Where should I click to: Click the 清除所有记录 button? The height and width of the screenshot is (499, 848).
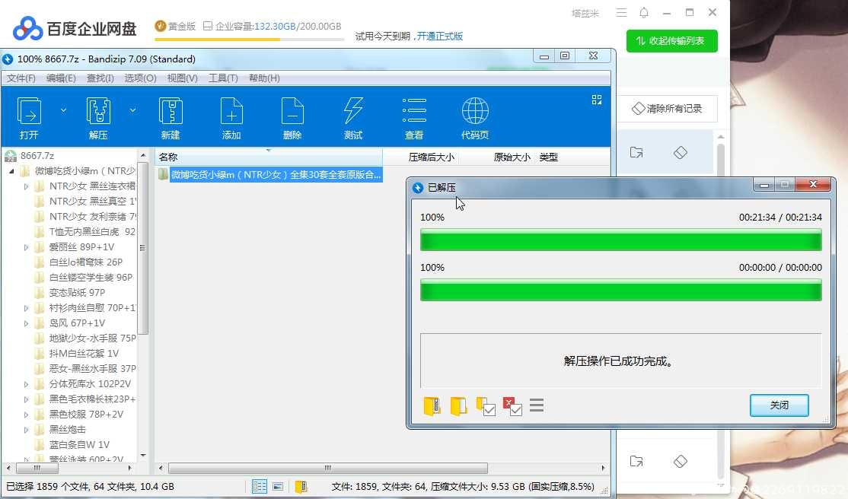pyautogui.click(x=667, y=109)
